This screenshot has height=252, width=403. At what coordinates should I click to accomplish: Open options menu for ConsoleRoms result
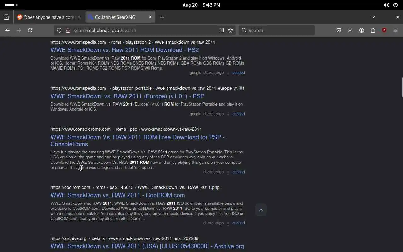(x=228, y=172)
